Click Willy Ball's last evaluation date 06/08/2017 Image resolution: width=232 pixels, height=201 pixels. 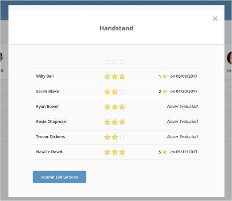pyautogui.click(x=186, y=76)
